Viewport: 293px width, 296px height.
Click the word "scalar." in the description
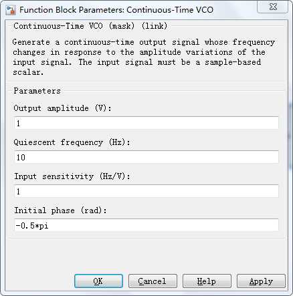(x=28, y=72)
